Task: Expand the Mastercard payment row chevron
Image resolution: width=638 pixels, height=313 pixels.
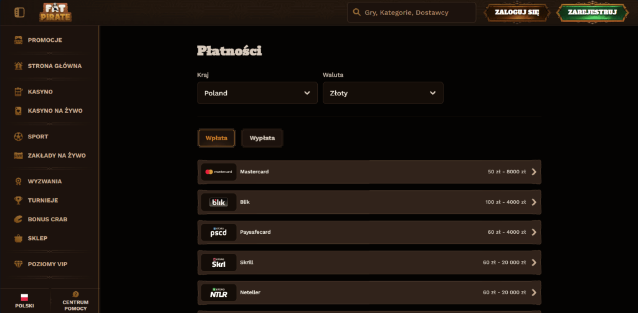Action: [533, 172]
